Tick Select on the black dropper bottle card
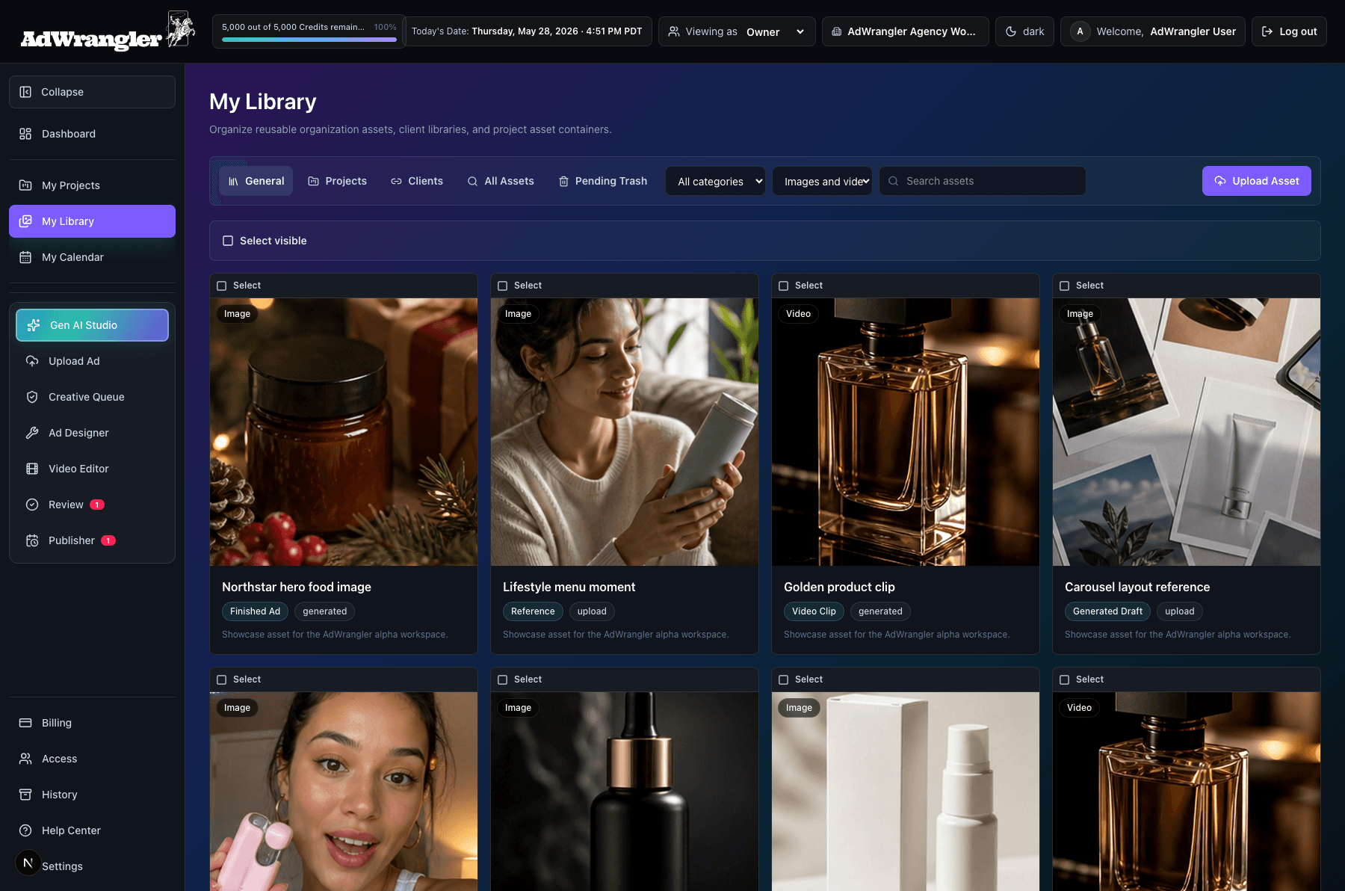This screenshot has height=891, width=1345. pos(503,679)
